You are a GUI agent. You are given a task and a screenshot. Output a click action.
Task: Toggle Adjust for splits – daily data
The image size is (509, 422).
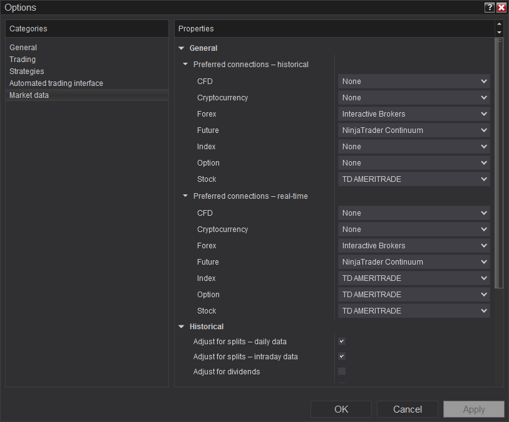[342, 342]
